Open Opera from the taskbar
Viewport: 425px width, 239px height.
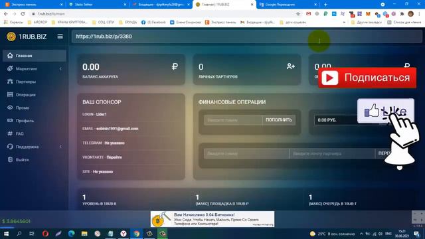[45, 234]
